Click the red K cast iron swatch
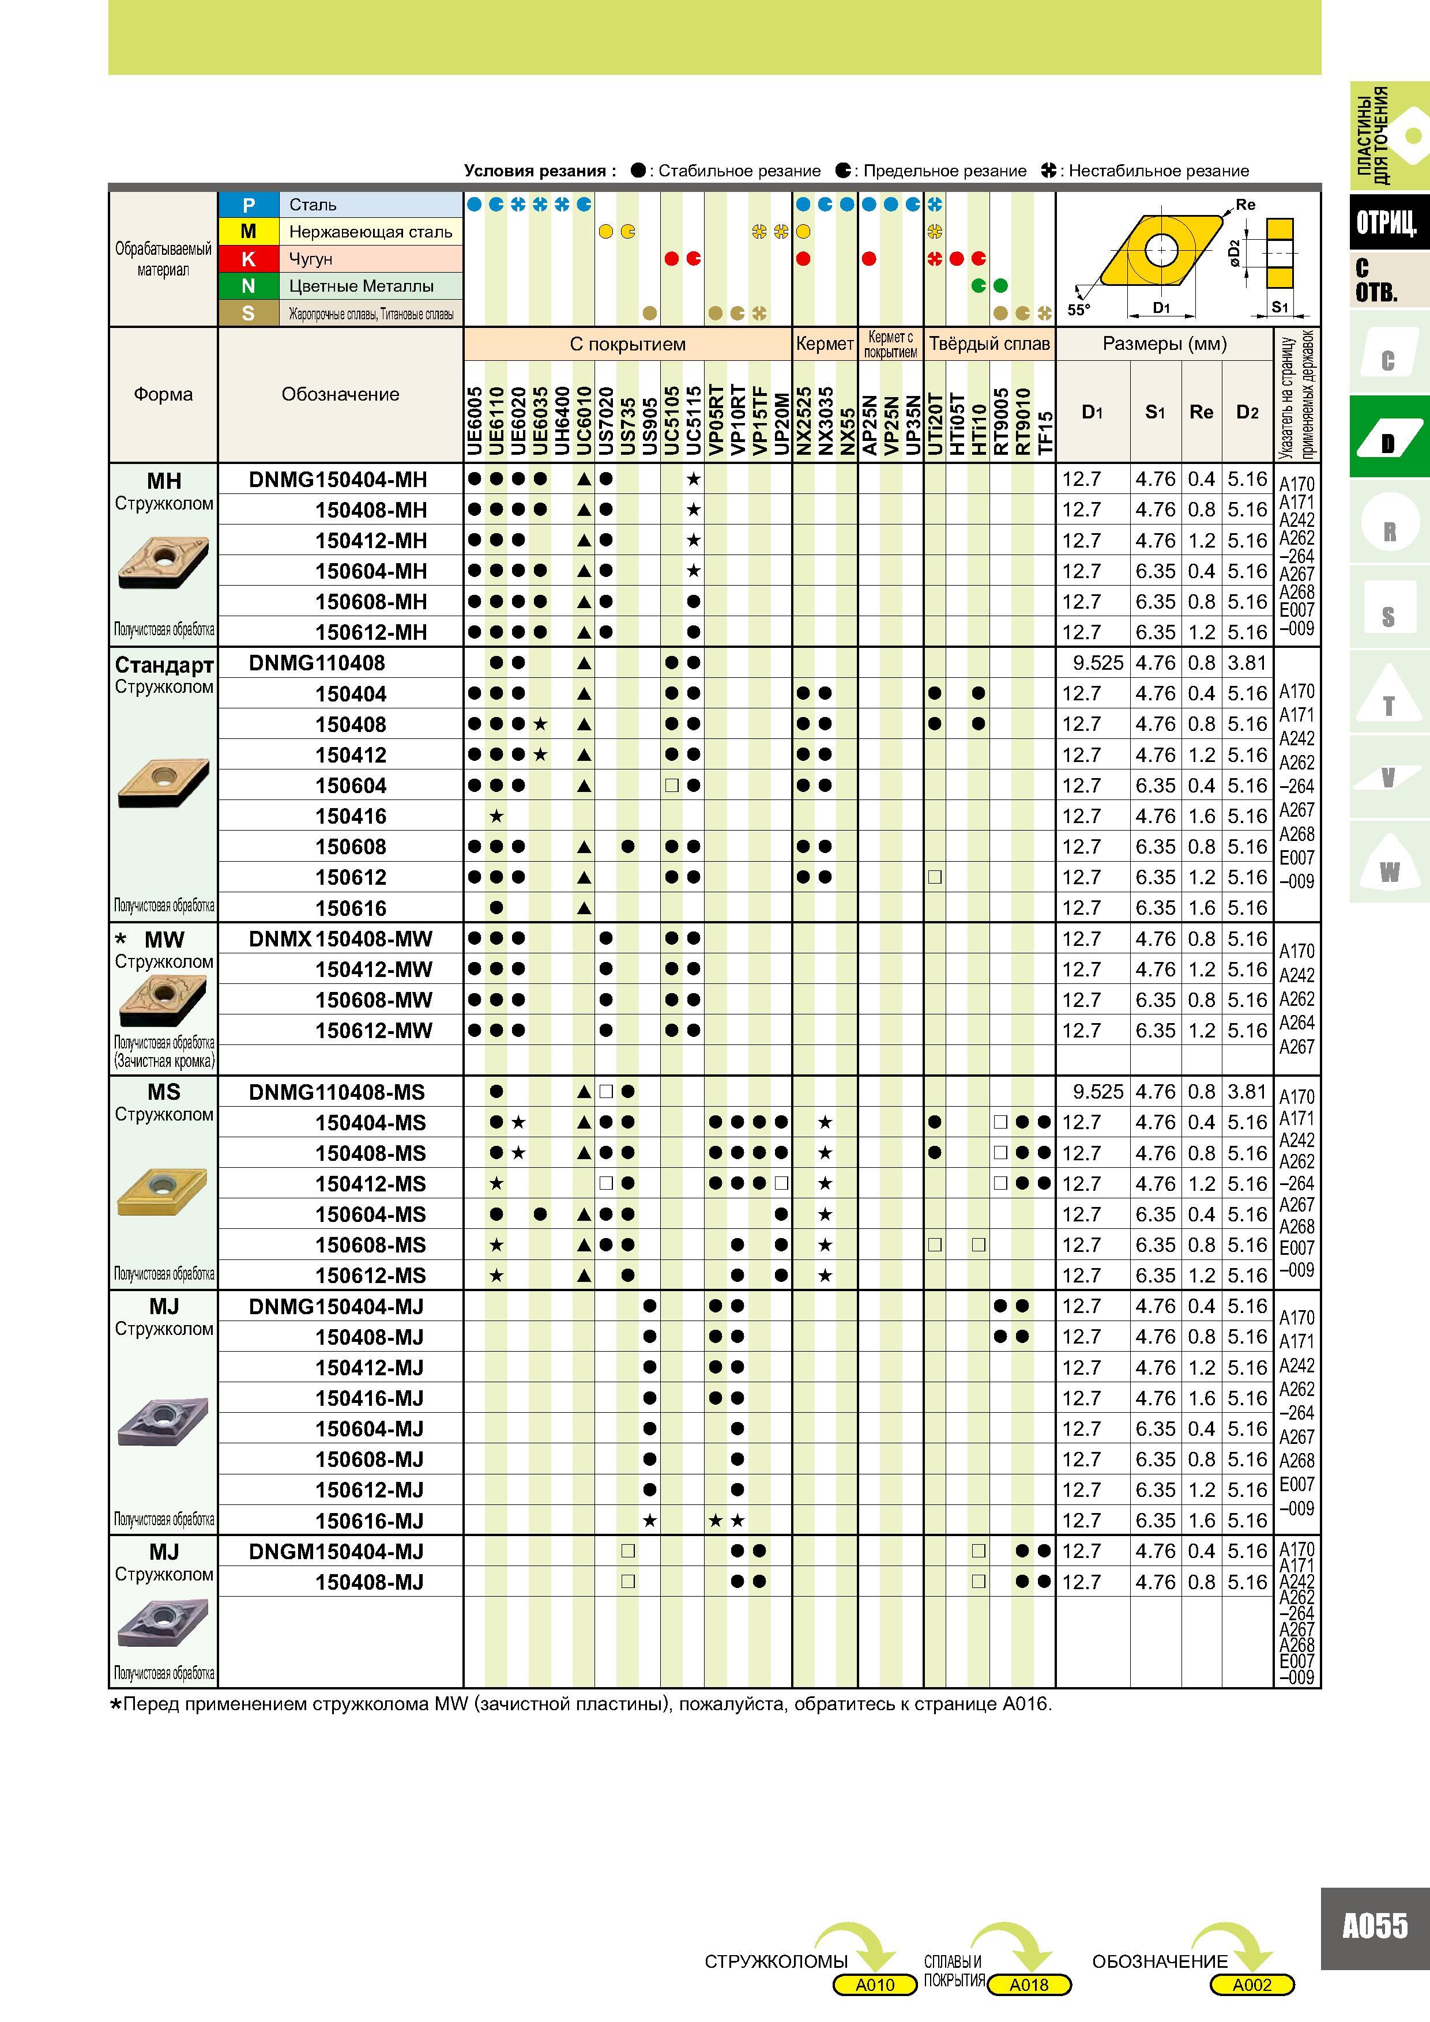This screenshot has width=1430, height=2022. coord(249,259)
